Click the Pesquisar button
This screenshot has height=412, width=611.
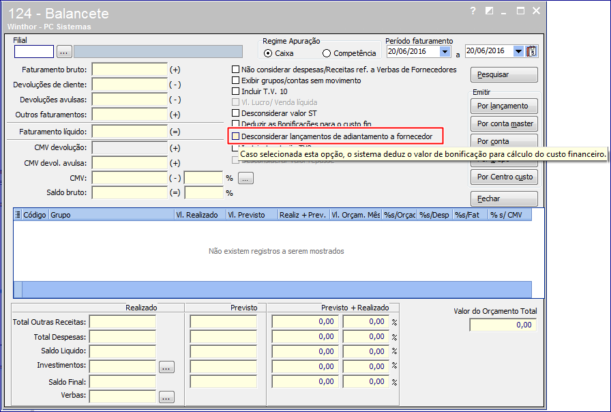coord(504,74)
